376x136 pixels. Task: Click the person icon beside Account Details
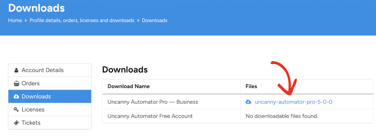(16, 71)
